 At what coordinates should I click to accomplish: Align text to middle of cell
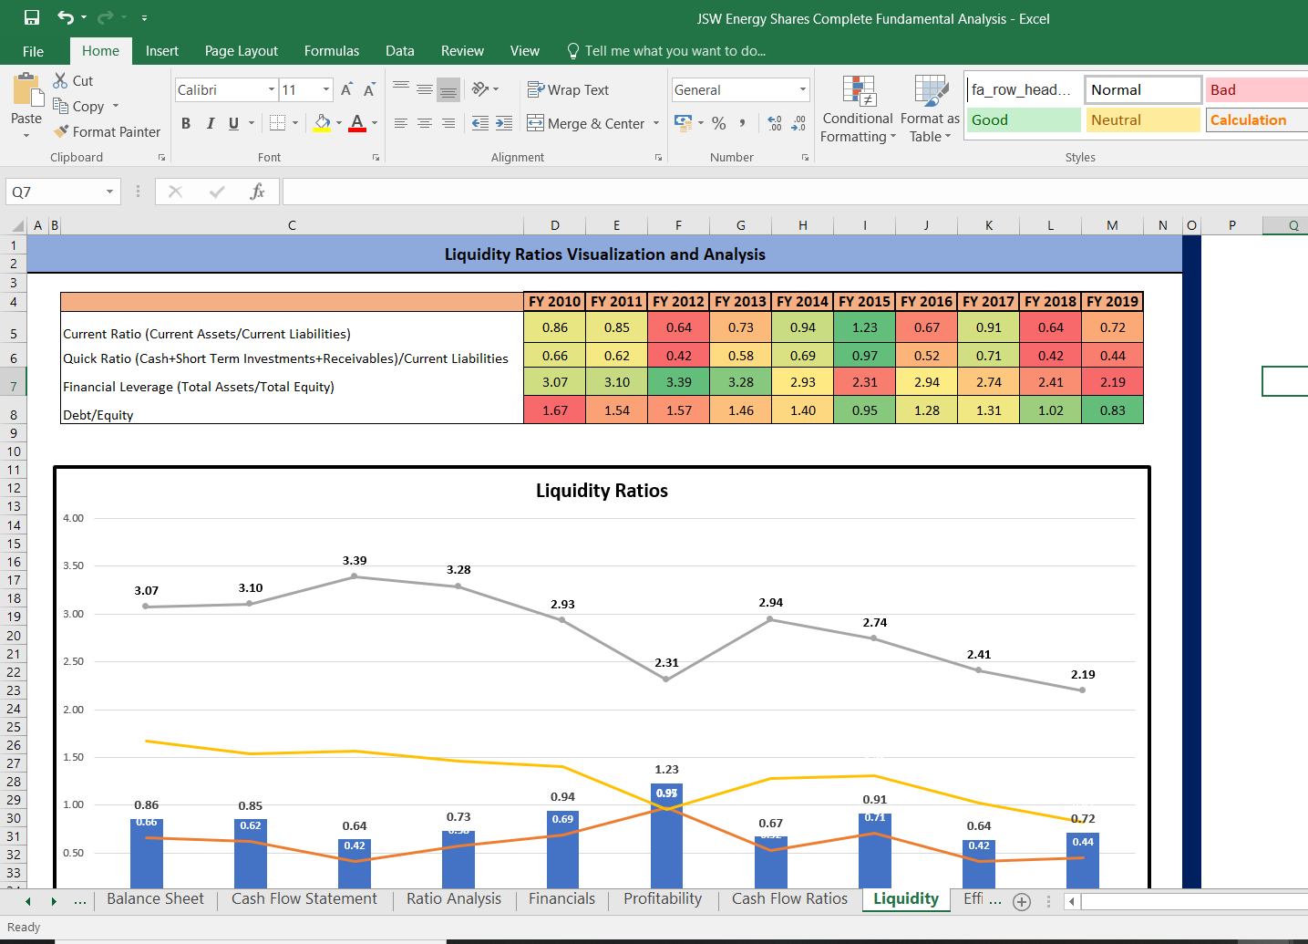pos(425,89)
